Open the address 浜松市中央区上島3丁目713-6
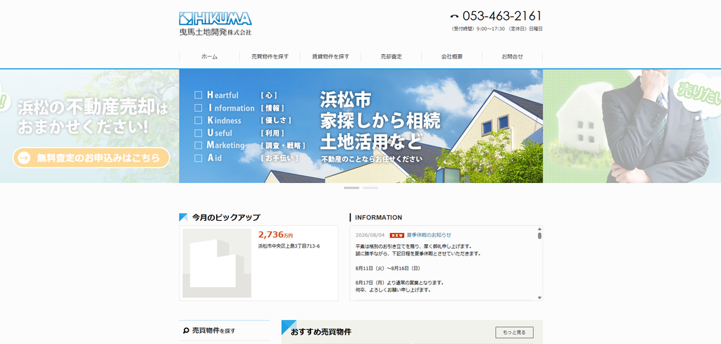Image resolution: width=721 pixels, height=344 pixels. click(x=289, y=246)
